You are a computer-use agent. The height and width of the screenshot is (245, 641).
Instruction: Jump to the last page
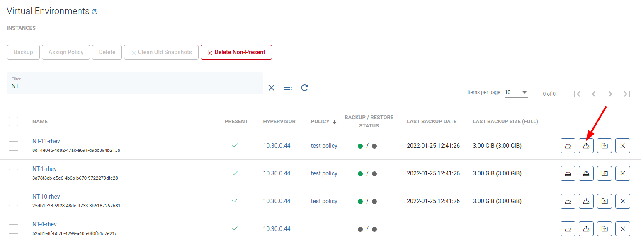pos(626,94)
